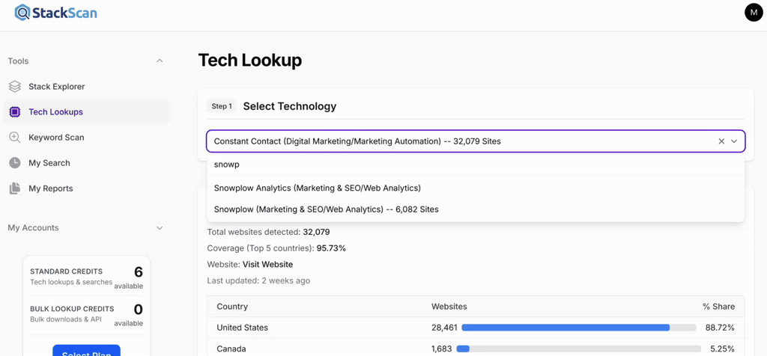Select Snowplow Analytics option
767x356 pixels.
click(x=476, y=188)
